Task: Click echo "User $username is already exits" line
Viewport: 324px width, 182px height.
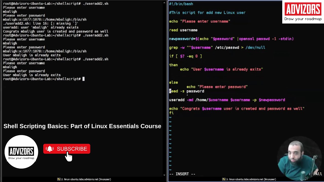Action: point(221,69)
